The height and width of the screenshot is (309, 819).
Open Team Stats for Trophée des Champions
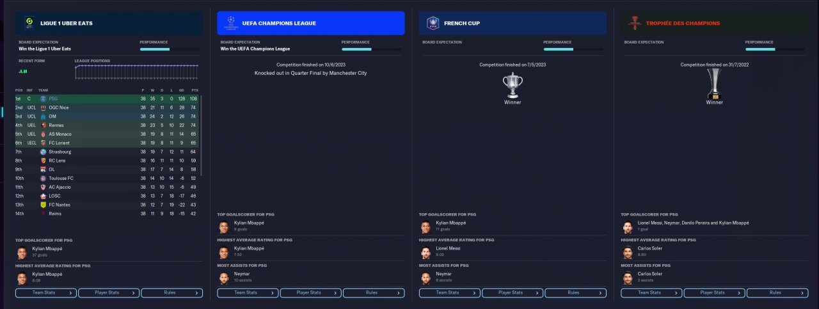(651, 293)
